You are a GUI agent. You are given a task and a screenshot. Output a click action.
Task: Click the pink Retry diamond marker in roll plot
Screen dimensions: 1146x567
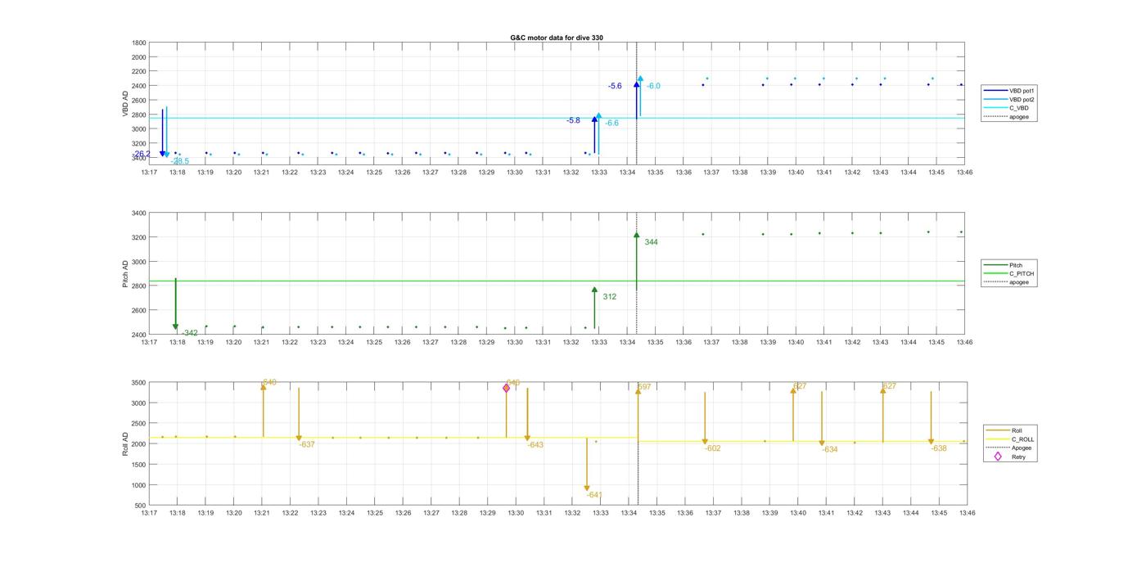(x=507, y=388)
